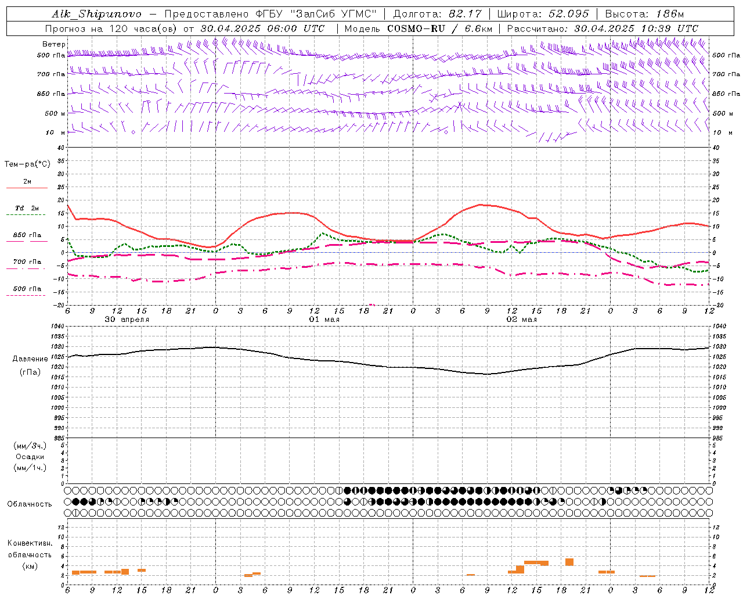
Task: Click the Давление panel label
Action: [30, 359]
